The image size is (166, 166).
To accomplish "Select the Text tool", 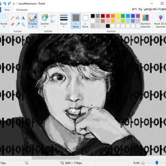I will pyautogui.click(x=23, y=18).
